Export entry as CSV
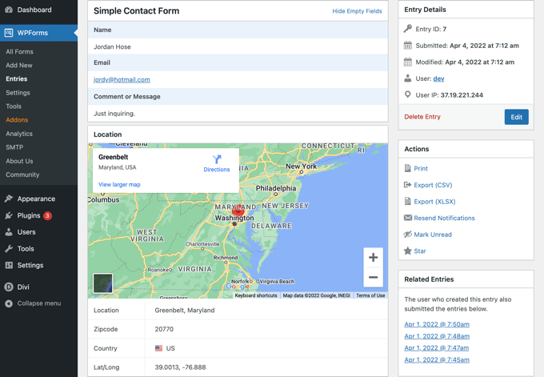The height and width of the screenshot is (377, 544). [433, 185]
